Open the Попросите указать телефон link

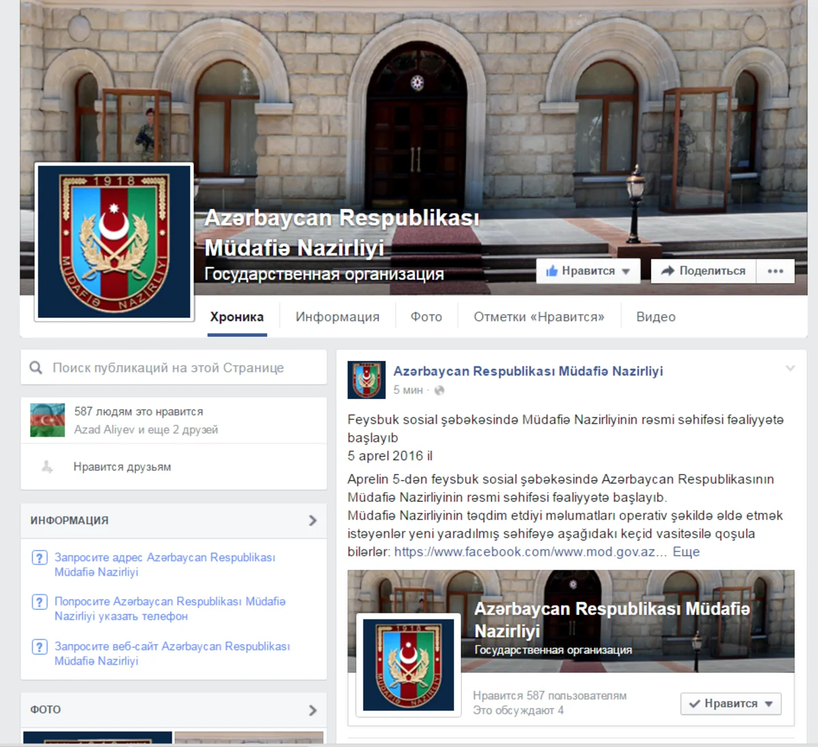[170, 609]
